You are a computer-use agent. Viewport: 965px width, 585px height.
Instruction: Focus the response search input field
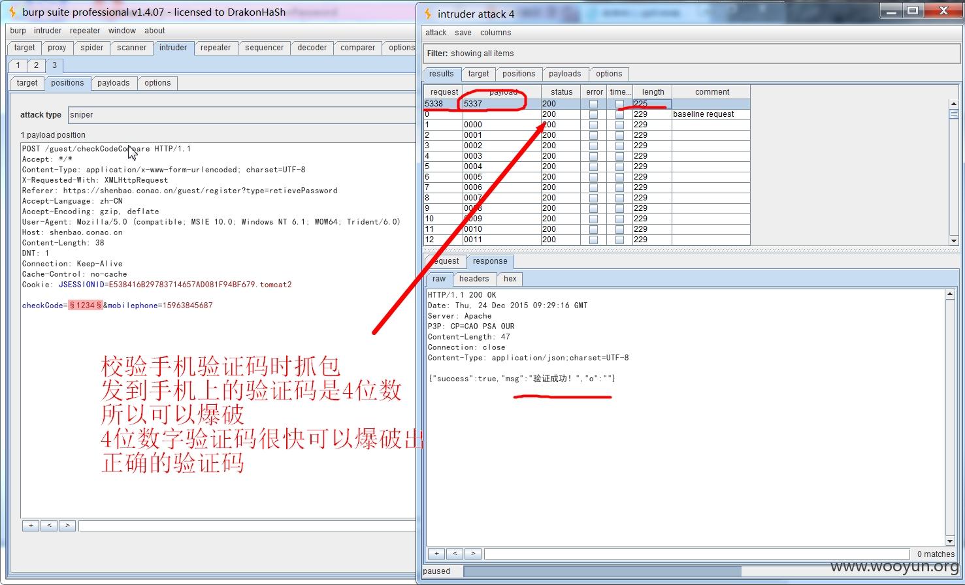click(697, 554)
